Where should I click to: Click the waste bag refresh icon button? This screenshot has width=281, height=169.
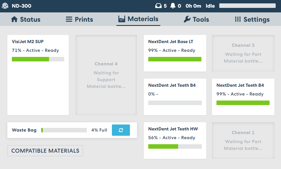click(x=121, y=130)
